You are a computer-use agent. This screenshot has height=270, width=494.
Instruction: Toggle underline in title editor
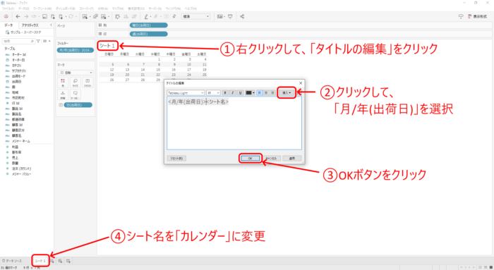click(x=240, y=93)
